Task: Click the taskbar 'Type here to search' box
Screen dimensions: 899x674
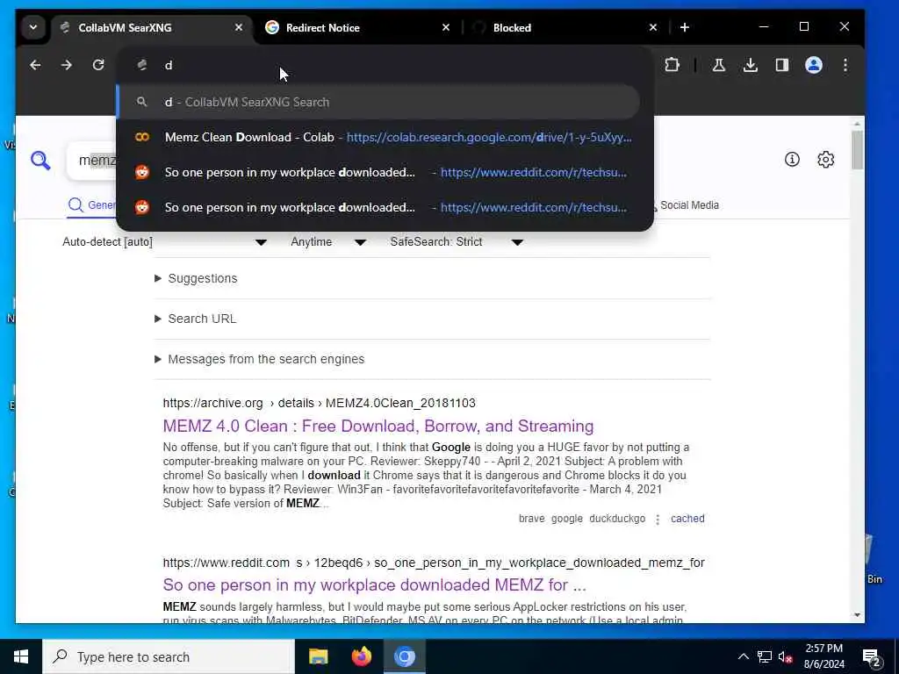Action: point(169,656)
